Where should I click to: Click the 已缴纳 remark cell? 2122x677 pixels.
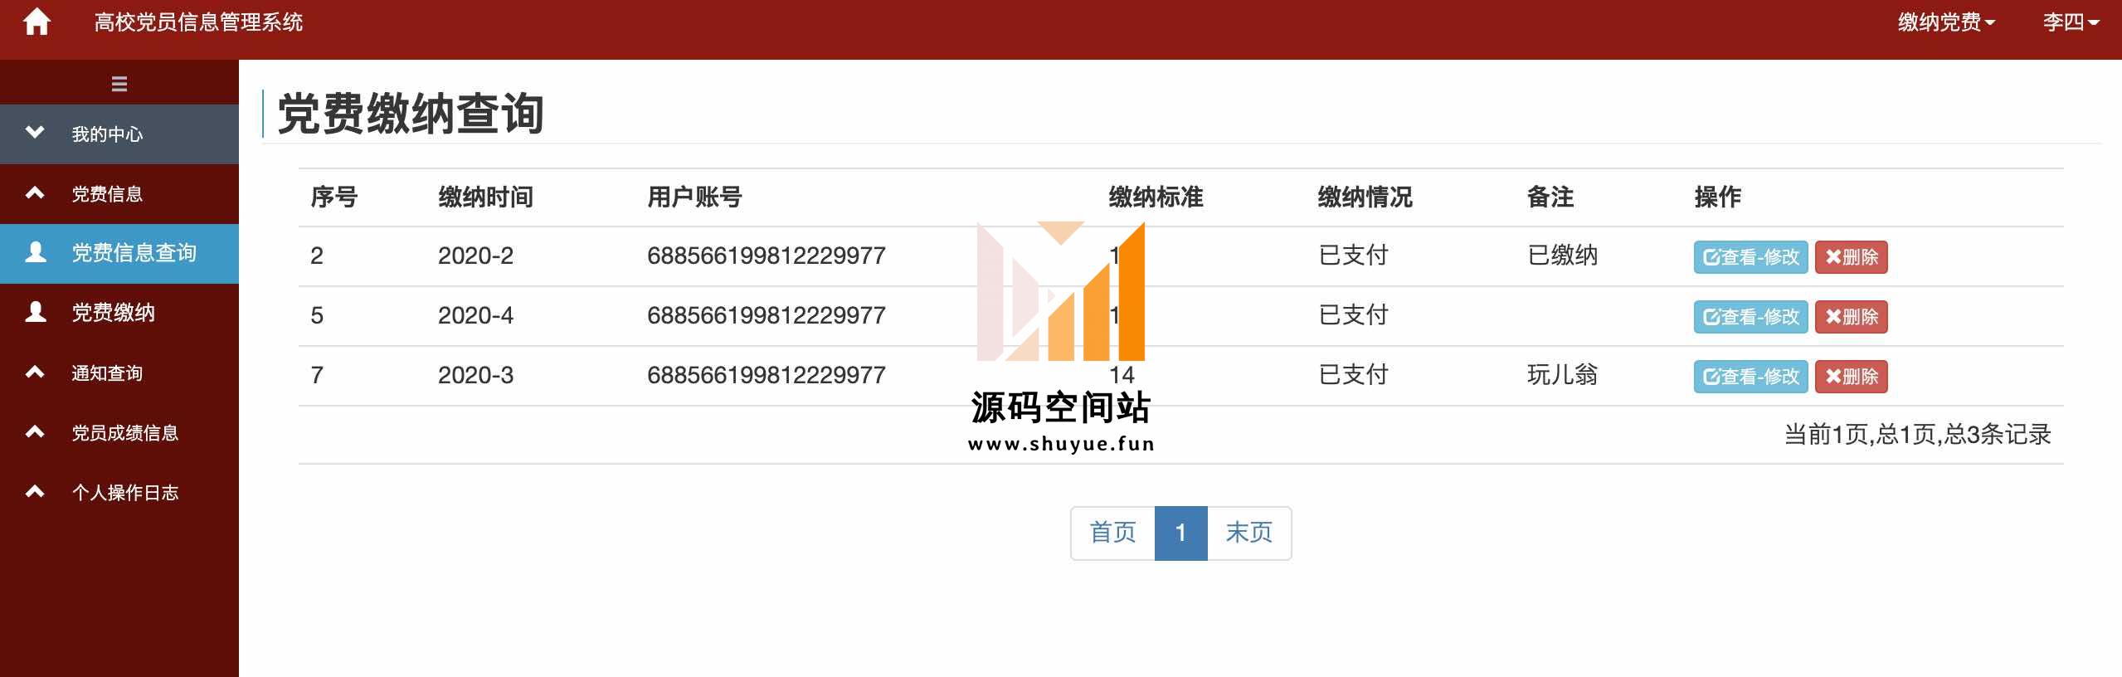pyautogui.click(x=1562, y=256)
